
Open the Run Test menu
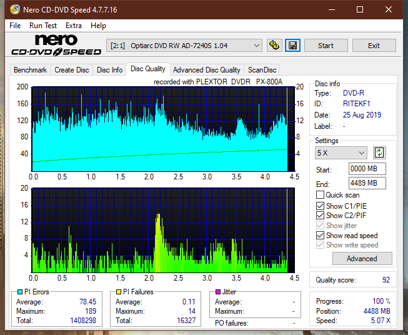point(43,26)
